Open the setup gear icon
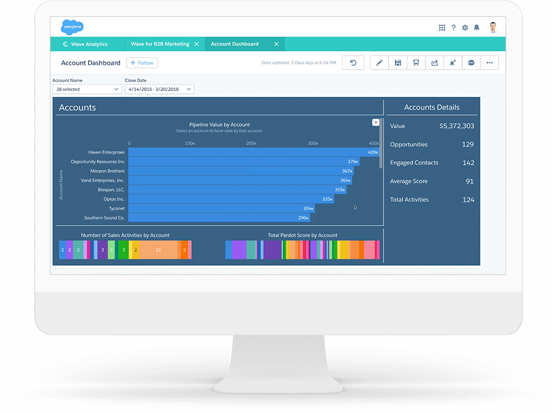The image size is (552, 413). pyautogui.click(x=465, y=27)
